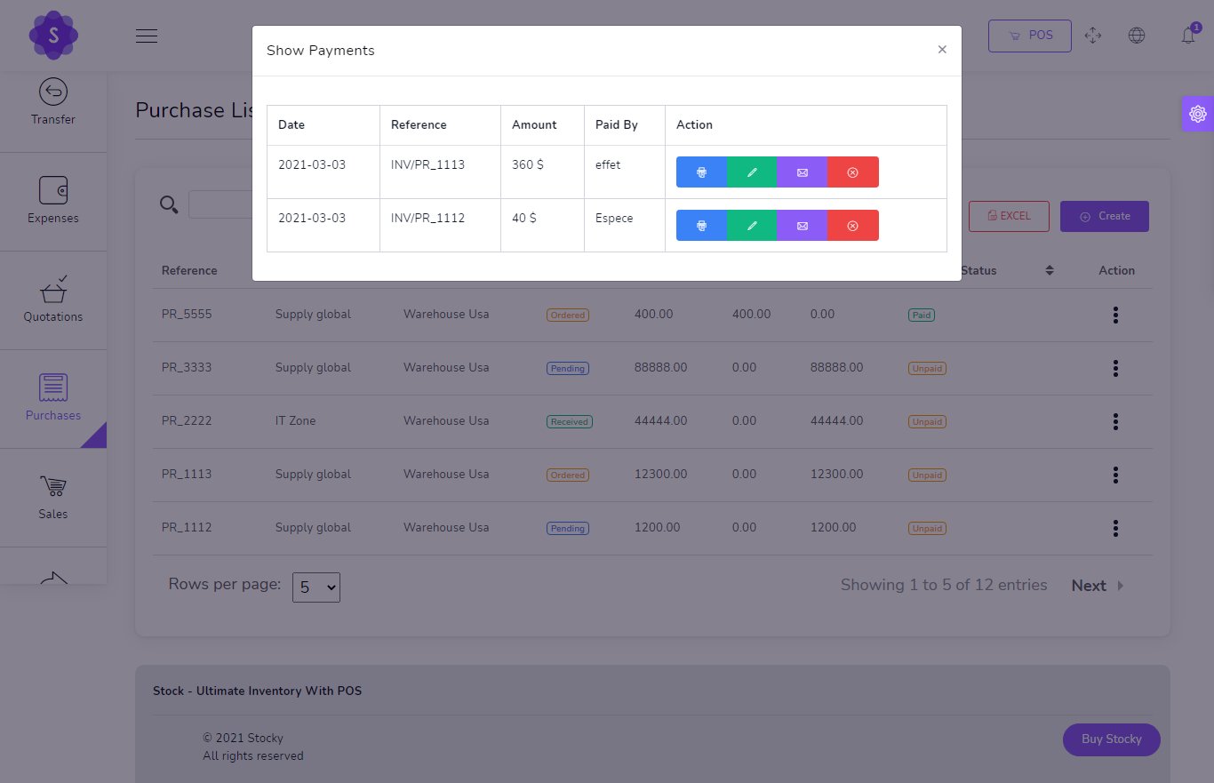Open the language globe menu
Image resolution: width=1214 pixels, height=783 pixels.
[x=1136, y=36]
